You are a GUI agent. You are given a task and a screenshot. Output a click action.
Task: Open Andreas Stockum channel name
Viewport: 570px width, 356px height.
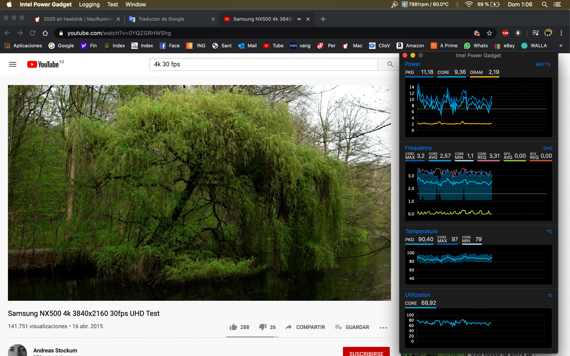point(55,350)
